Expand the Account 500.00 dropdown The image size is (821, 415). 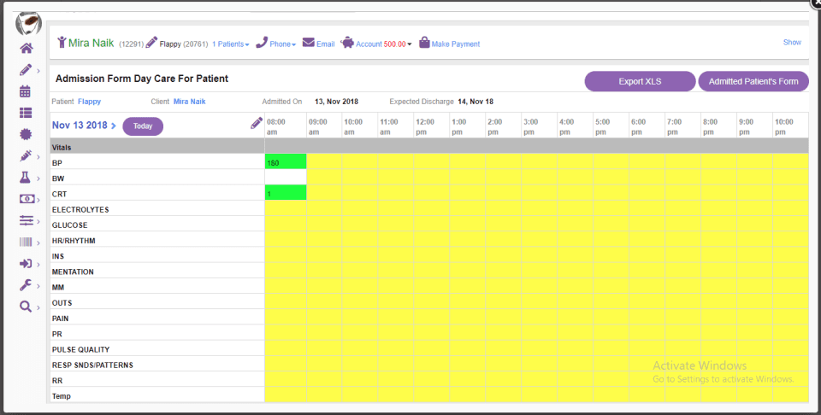(x=376, y=44)
